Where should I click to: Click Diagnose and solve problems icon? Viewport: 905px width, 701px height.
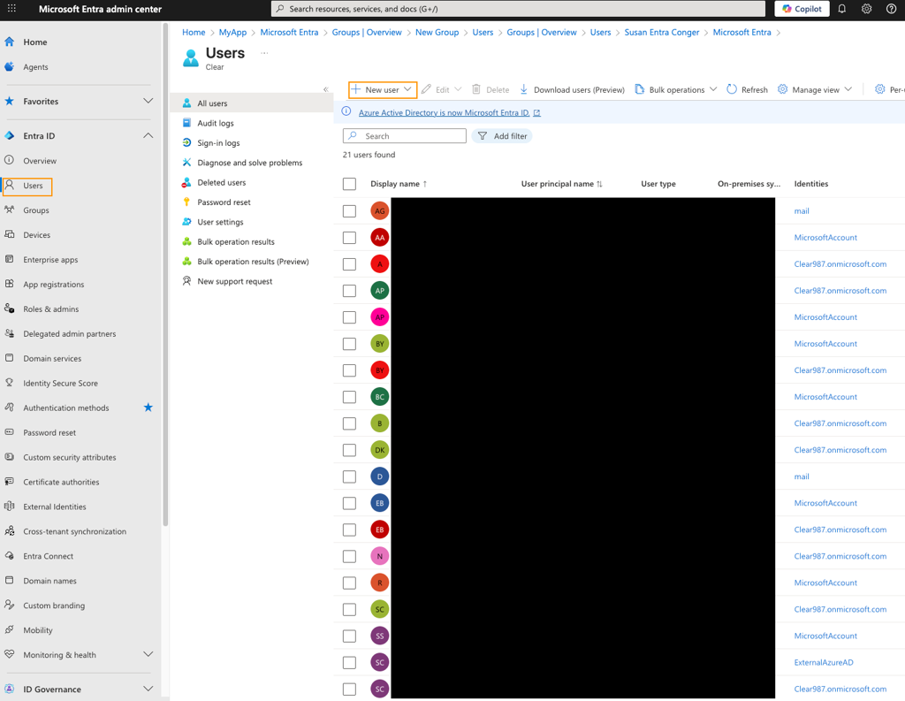tap(186, 163)
